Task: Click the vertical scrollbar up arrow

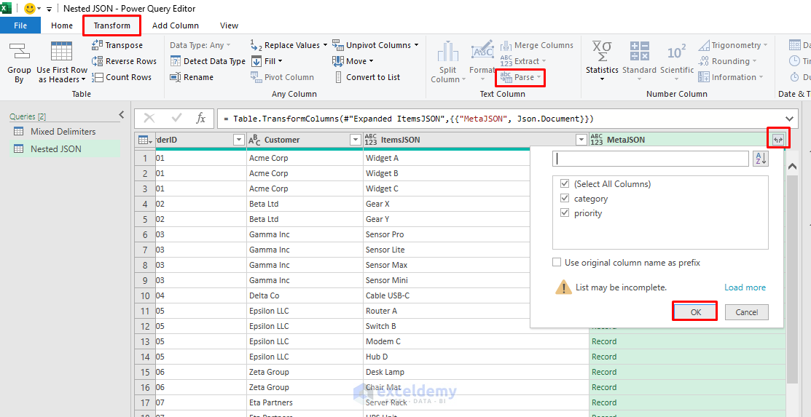Action: pos(791,167)
